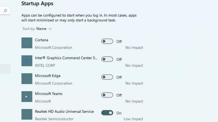Enable Intel Graphics Command Center startup toggle
The width and height of the screenshot is (218, 122).
tap(107, 59)
